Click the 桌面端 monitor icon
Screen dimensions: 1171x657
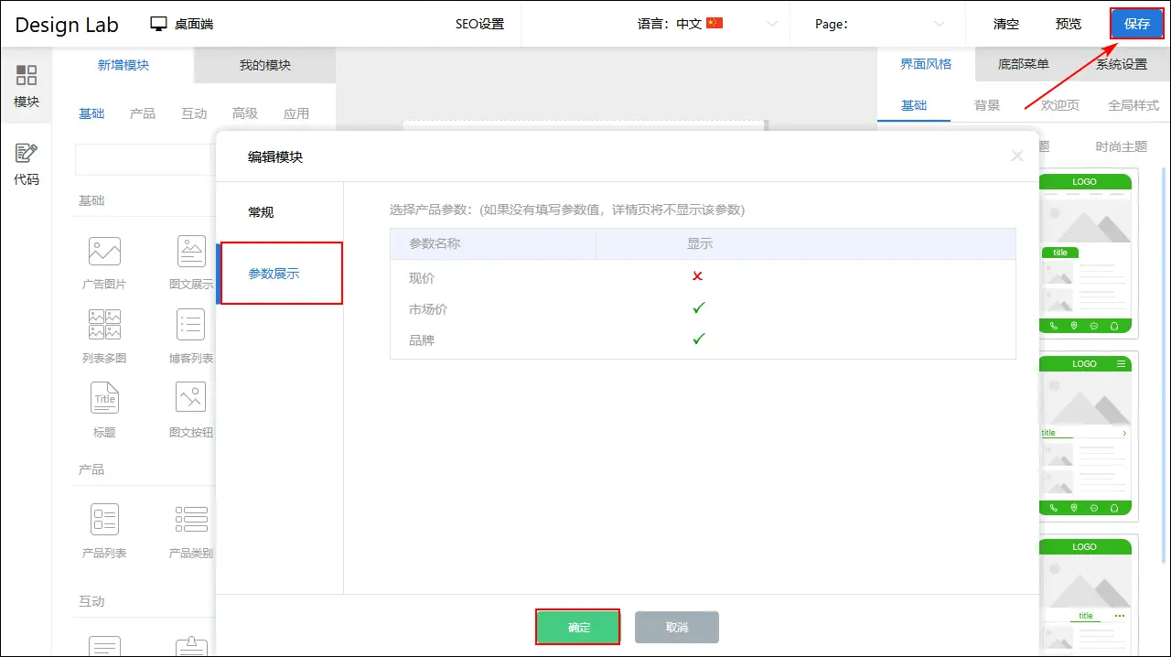click(159, 24)
